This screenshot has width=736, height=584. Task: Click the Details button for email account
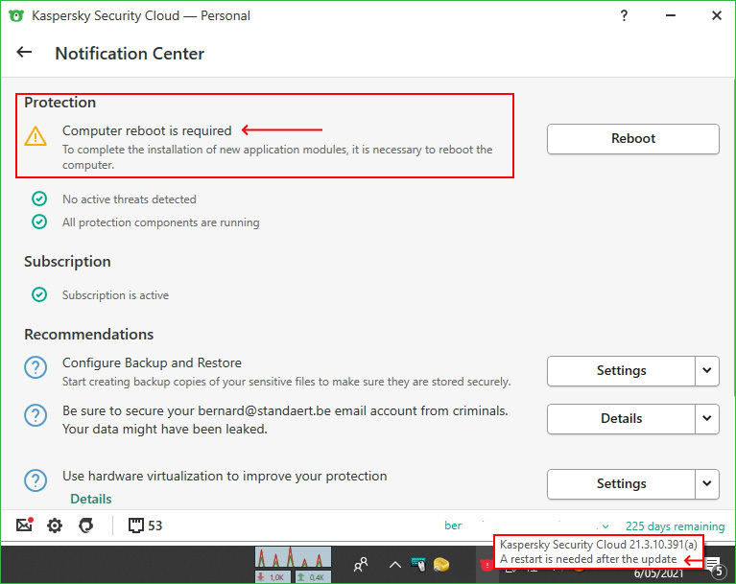tap(621, 418)
